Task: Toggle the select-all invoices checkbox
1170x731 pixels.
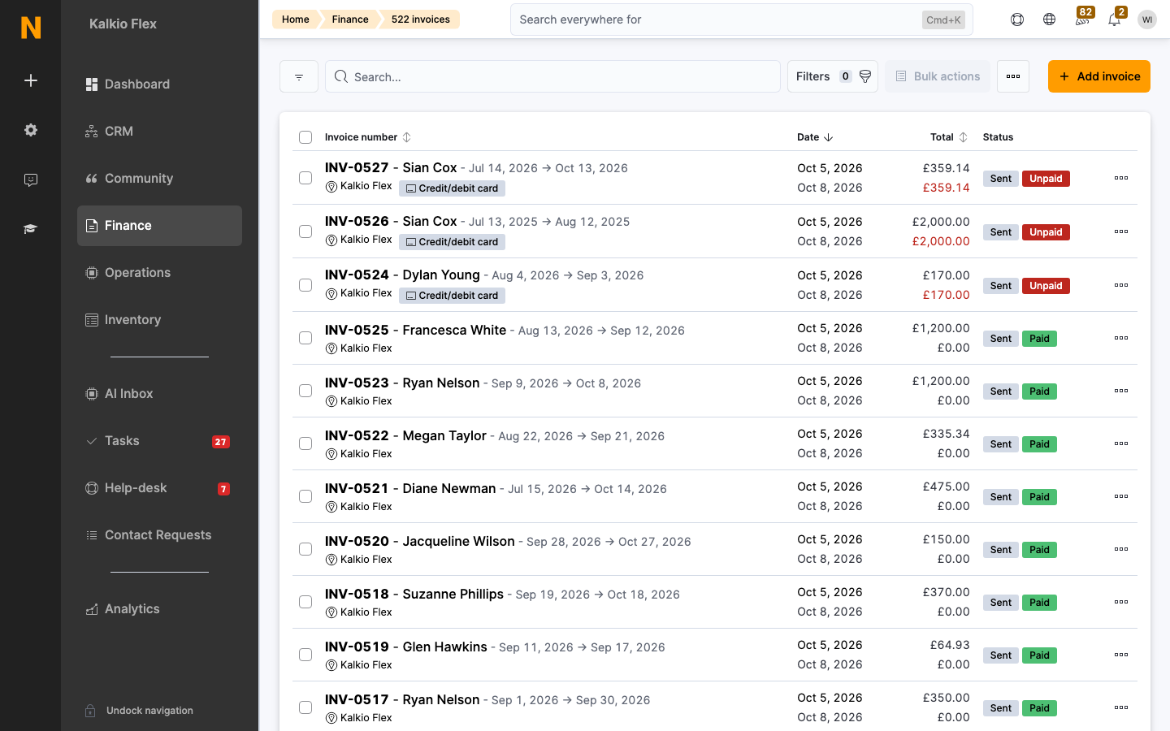Action: coord(305,137)
